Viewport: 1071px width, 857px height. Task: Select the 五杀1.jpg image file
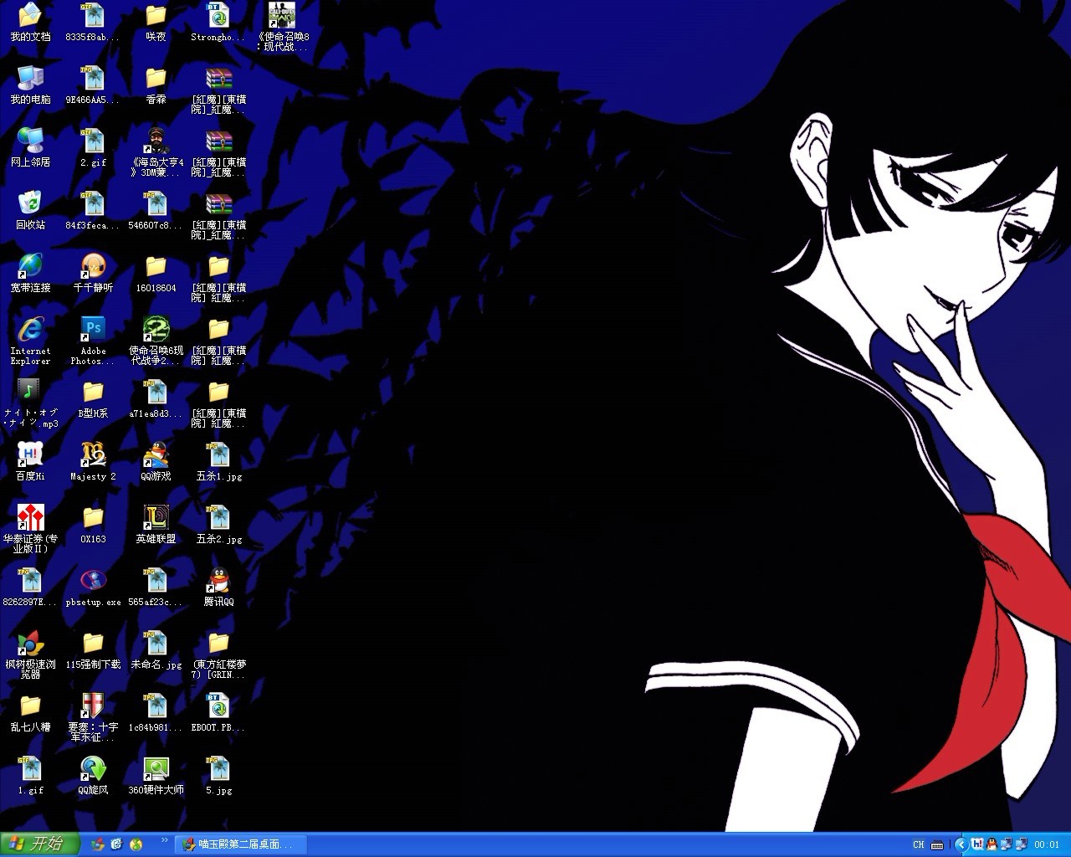tap(218, 456)
